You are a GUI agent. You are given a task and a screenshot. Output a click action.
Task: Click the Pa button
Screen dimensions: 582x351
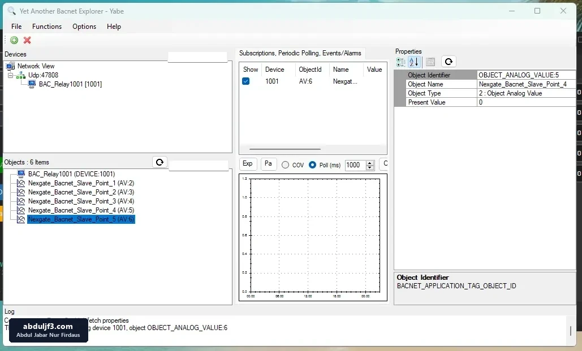(268, 163)
